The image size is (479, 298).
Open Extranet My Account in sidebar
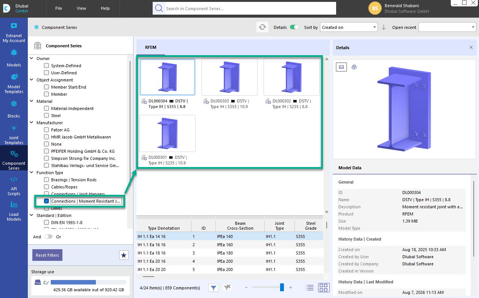point(14,33)
